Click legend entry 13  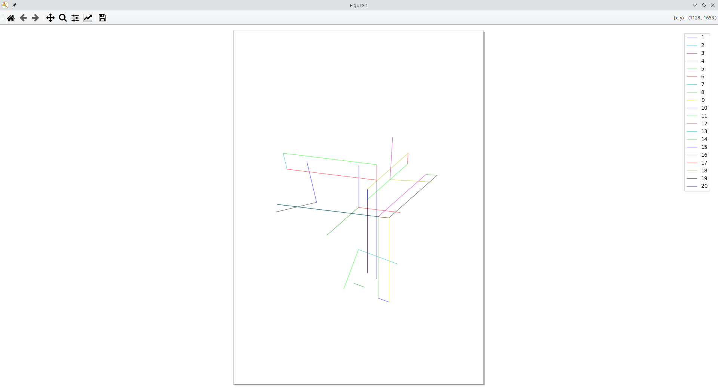[x=697, y=131]
